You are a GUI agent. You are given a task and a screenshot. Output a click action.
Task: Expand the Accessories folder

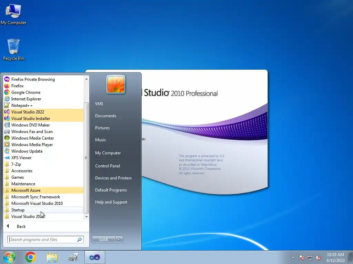pos(44,170)
